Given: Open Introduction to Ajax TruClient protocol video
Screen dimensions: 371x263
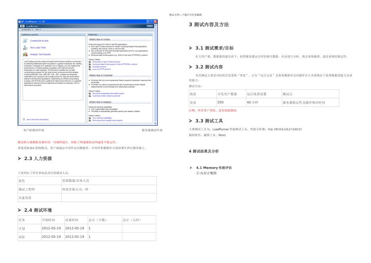Looking at the screenshot, I should 106,62.
